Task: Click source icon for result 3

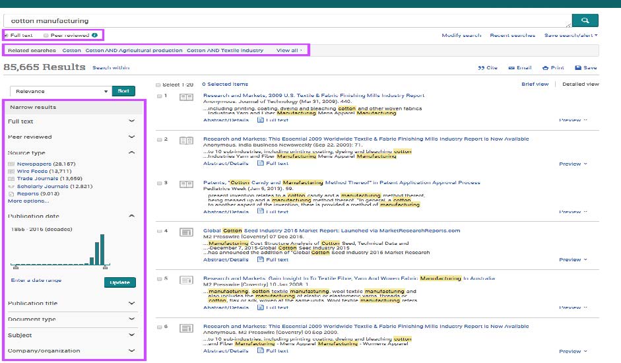Action: pyautogui.click(x=186, y=184)
